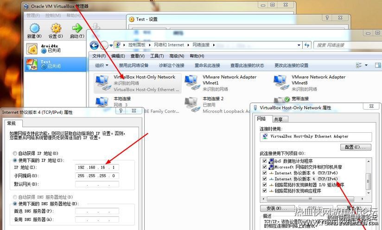Toggle Internet 协议版本 4 (TCP/IPv4) checkbox

[x=265, y=179]
